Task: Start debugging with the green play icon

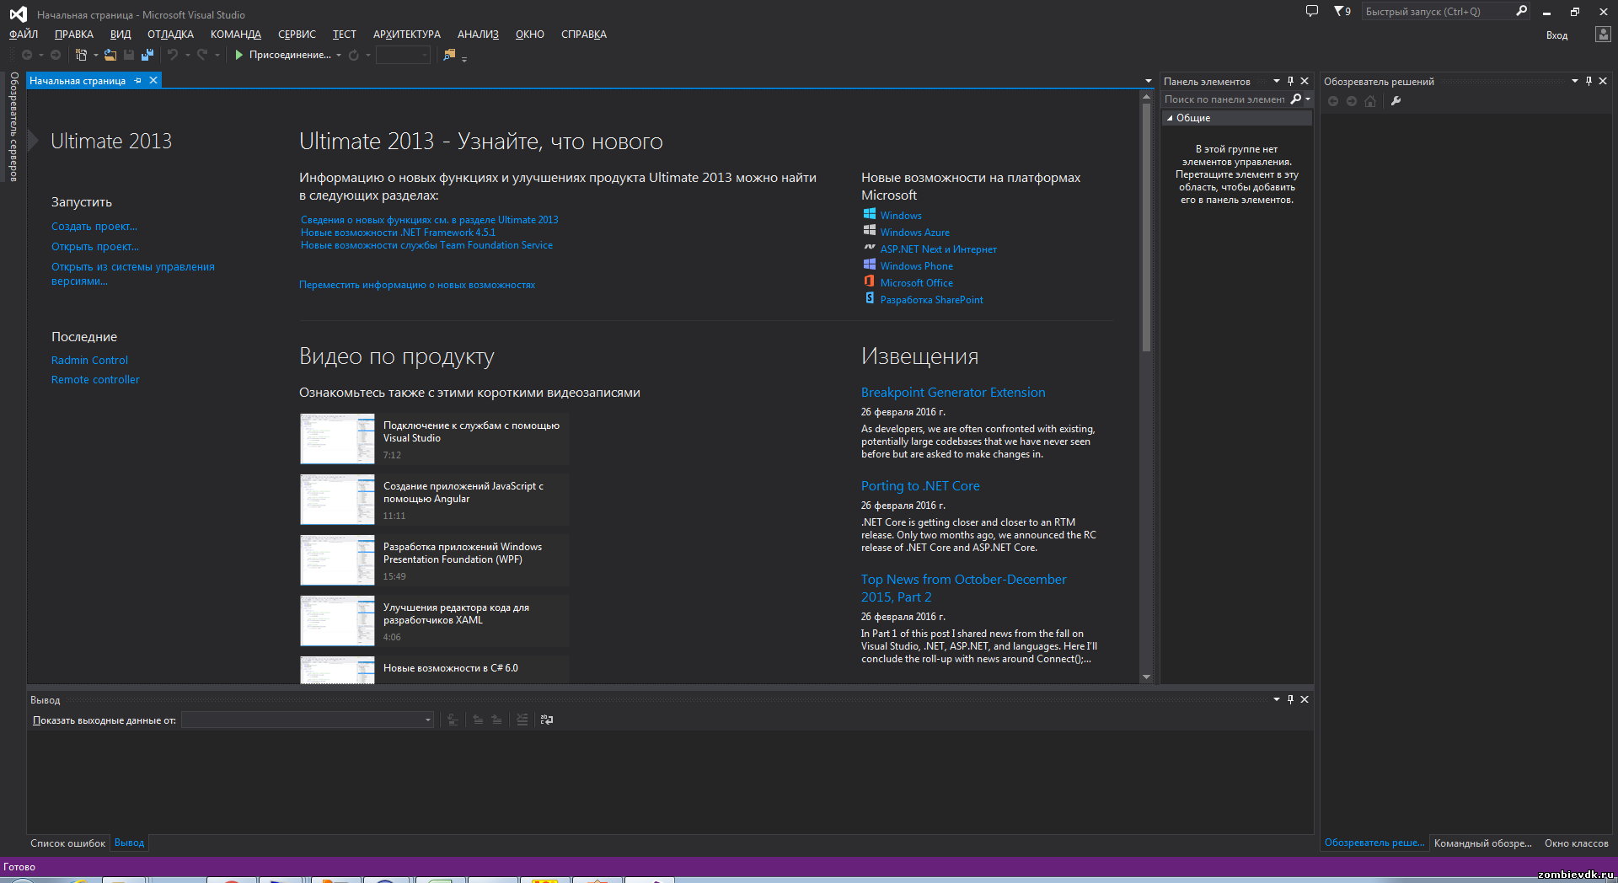Action: click(x=239, y=55)
